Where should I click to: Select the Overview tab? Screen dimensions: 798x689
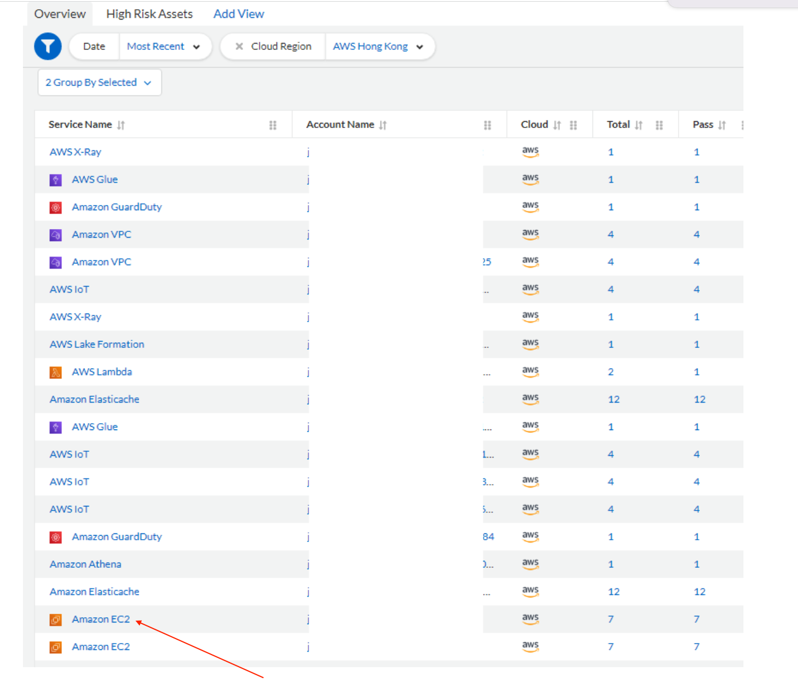pyautogui.click(x=60, y=14)
